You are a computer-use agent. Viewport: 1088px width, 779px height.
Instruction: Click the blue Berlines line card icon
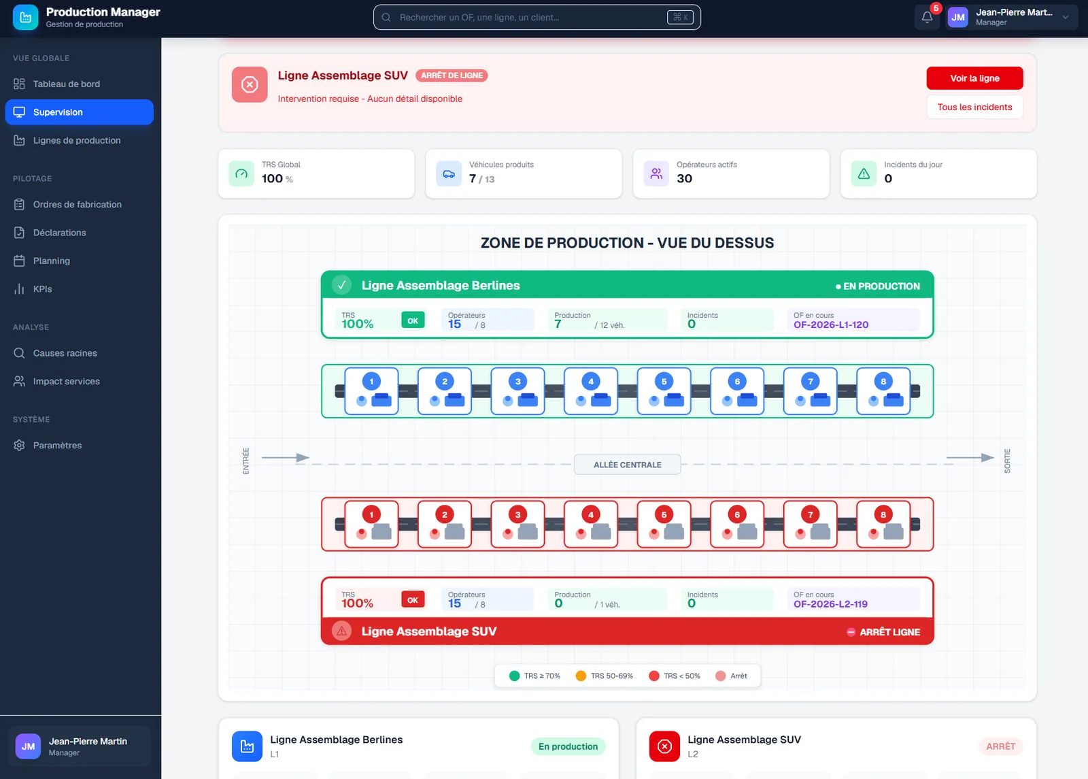point(247,746)
